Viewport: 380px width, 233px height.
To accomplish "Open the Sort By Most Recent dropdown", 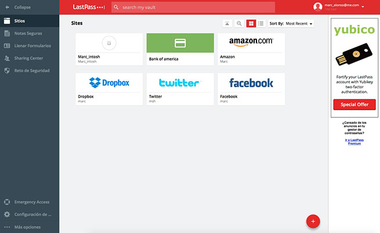I will tap(299, 24).
